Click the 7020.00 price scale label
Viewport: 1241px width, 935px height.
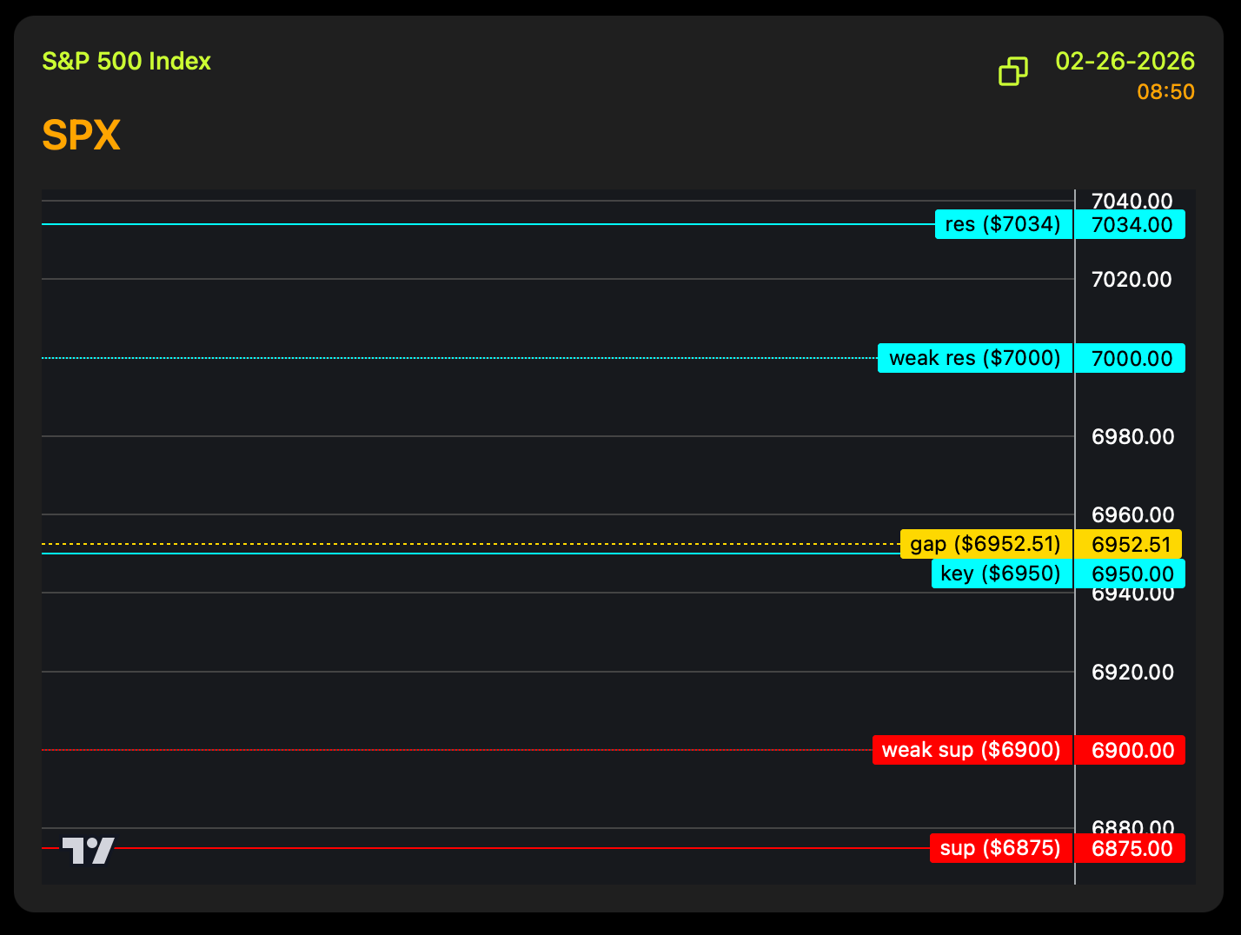[1131, 280]
